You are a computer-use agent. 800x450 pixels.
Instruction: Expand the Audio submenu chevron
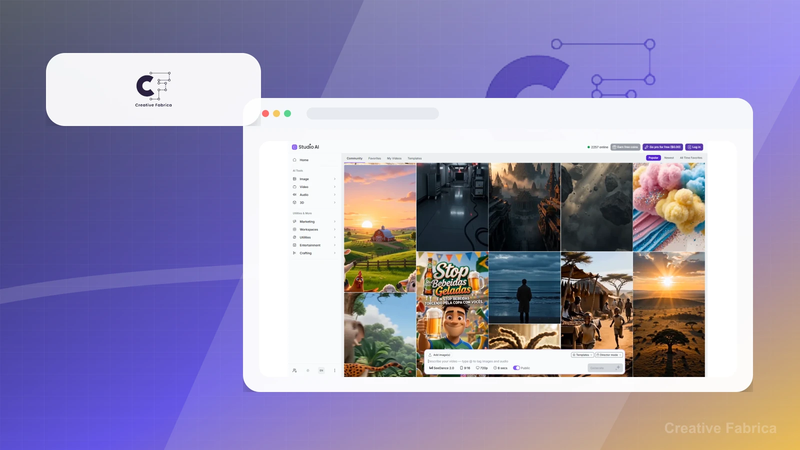coord(335,194)
